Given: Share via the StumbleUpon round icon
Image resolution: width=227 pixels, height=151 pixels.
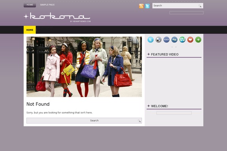Looking at the screenshot, I should click(182, 40).
